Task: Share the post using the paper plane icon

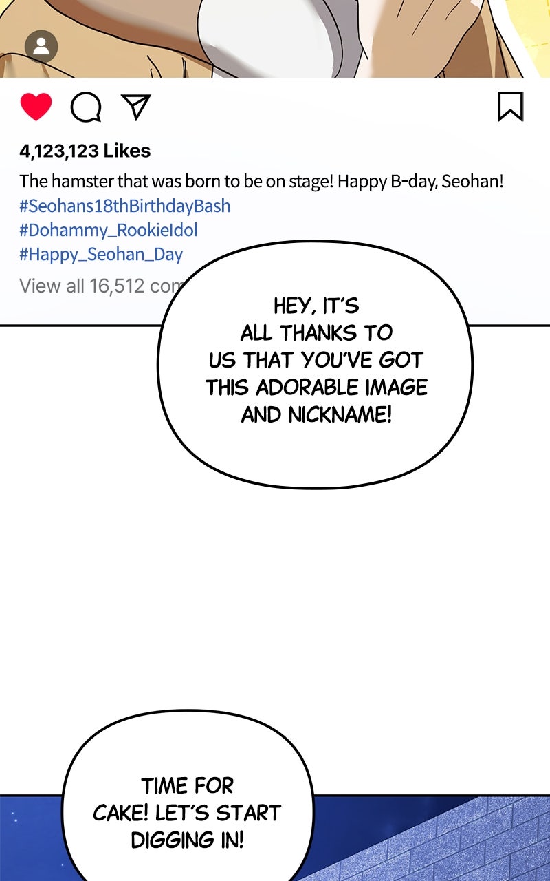Action: pyautogui.click(x=136, y=107)
